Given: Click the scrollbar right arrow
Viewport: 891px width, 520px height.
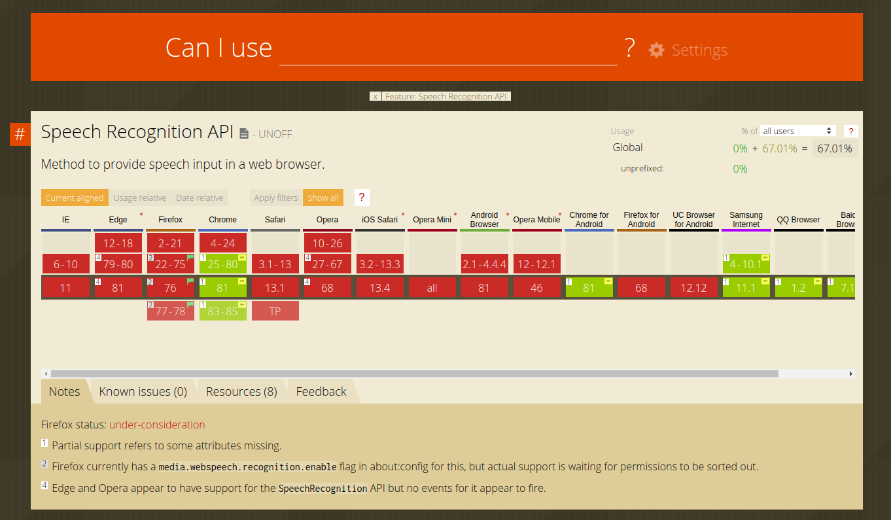Looking at the screenshot, I should [850, 373].
